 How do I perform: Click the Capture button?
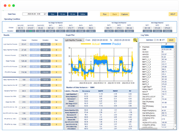125,14
